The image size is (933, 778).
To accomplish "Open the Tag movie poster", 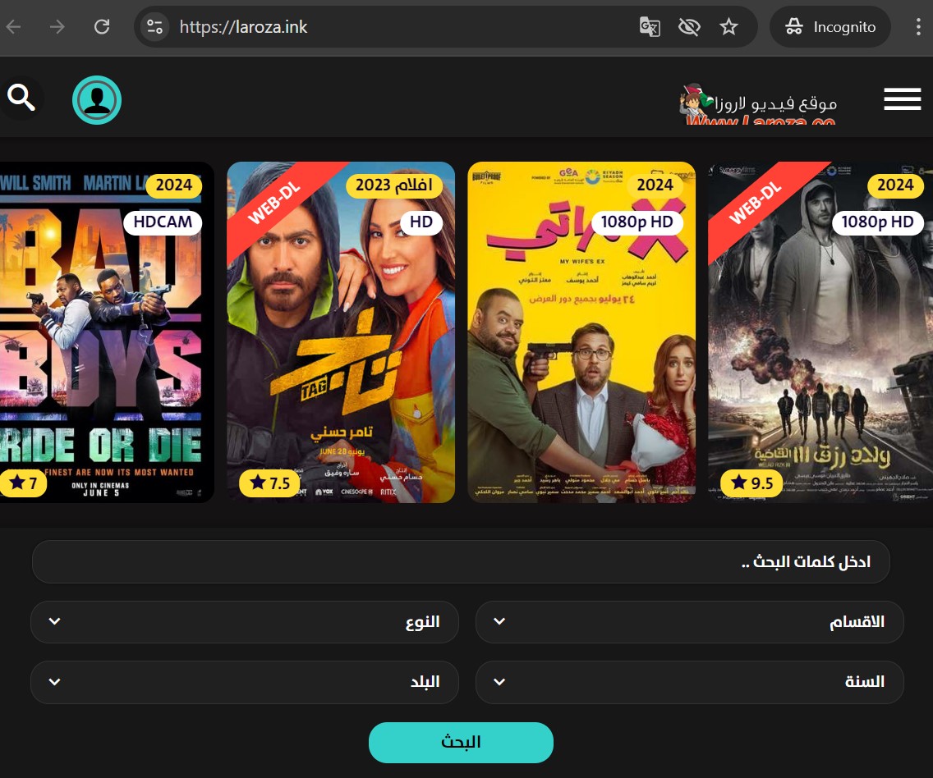I will [341, 332].
